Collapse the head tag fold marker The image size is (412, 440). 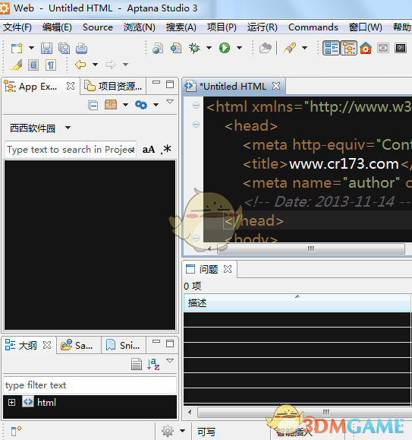click(x=196, y=124)
